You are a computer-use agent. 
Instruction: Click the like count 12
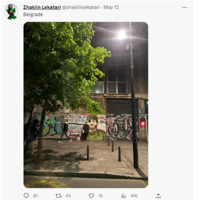(x=101, y=196)
